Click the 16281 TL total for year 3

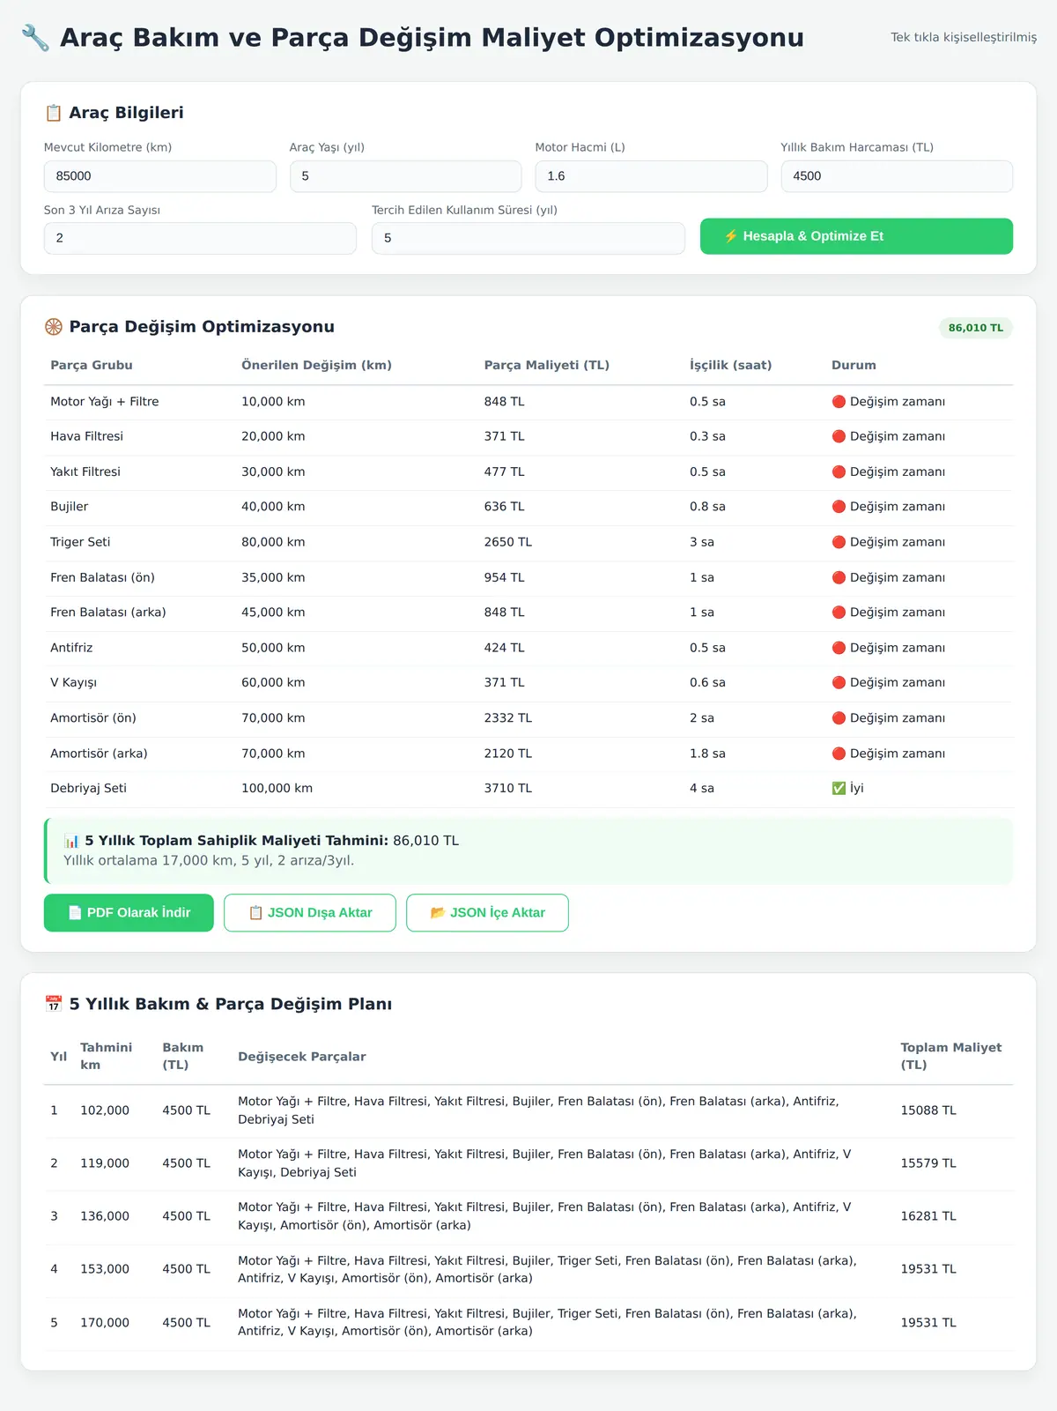tap(928, 1216)
